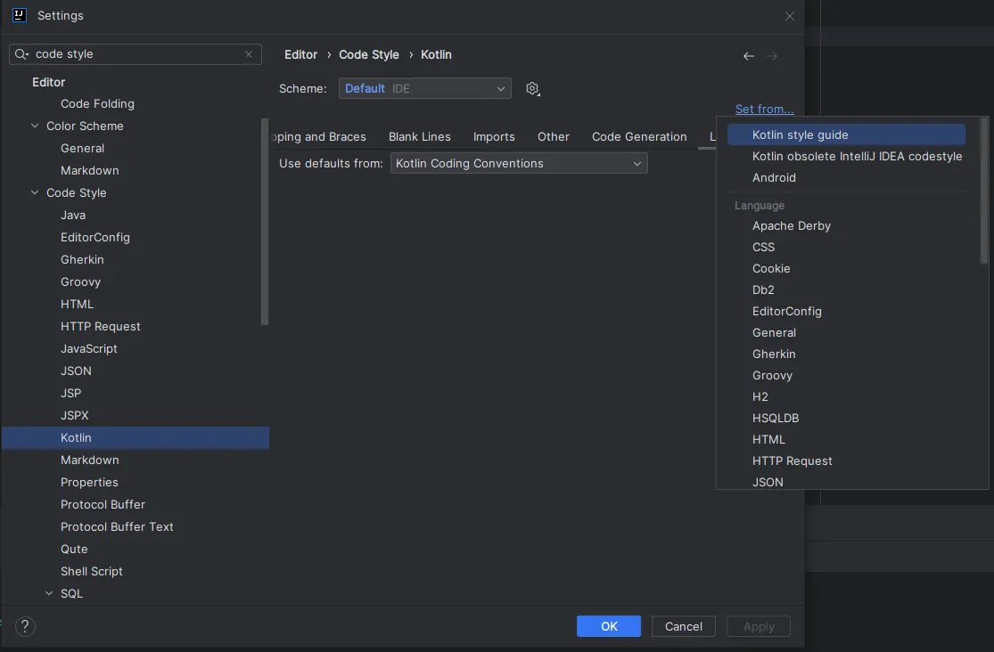Open JSP code style page

click(135, 393)
